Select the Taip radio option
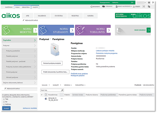Viewport: 157px width, 113px height. click(4, 99)
